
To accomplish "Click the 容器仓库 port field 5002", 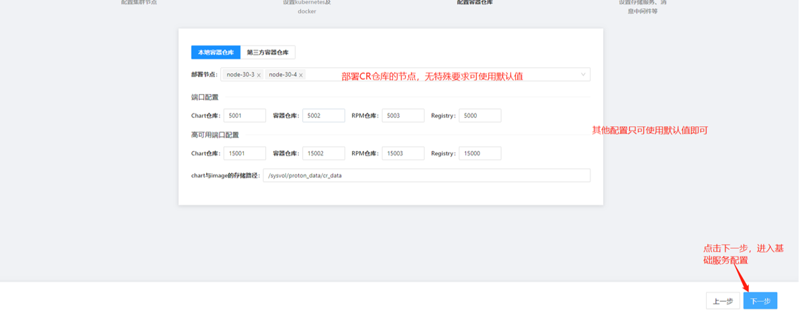I will click(323, 115).
